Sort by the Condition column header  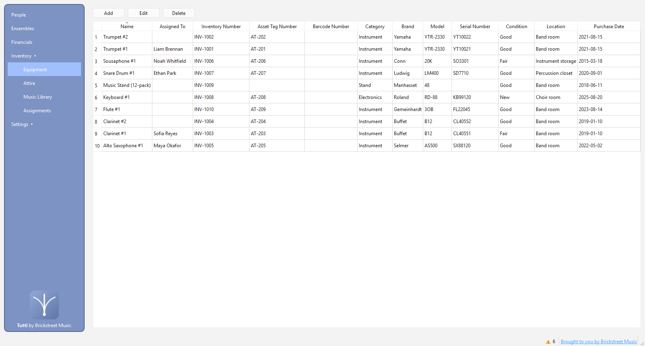(516, 27)
